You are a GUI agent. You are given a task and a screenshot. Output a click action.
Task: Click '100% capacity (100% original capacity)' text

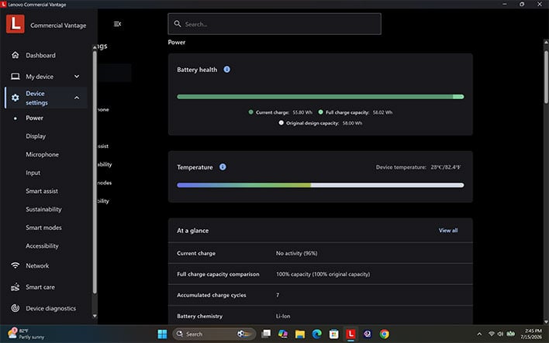(323, 274)
